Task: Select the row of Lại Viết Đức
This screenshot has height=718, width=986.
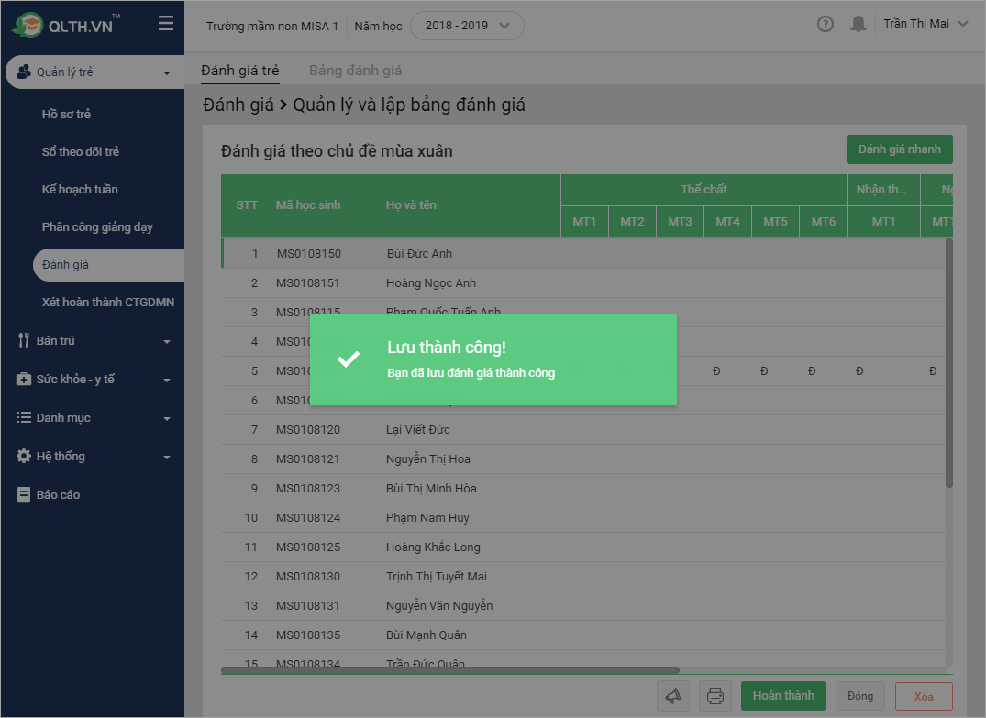Action: (x=583, y=429)
